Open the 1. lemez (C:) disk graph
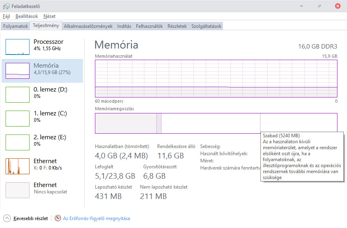The width and height of the screenshot is (347, 228). pyautogui.click(x=18, y=119)
